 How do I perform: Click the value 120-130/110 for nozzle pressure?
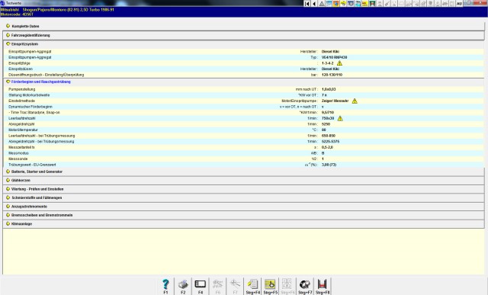point(332,75)
